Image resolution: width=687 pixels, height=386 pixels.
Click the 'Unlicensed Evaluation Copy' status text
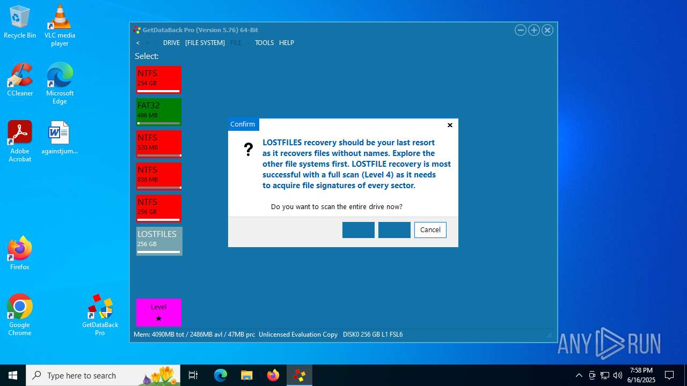pyautogui.click(x=298, y=335)
